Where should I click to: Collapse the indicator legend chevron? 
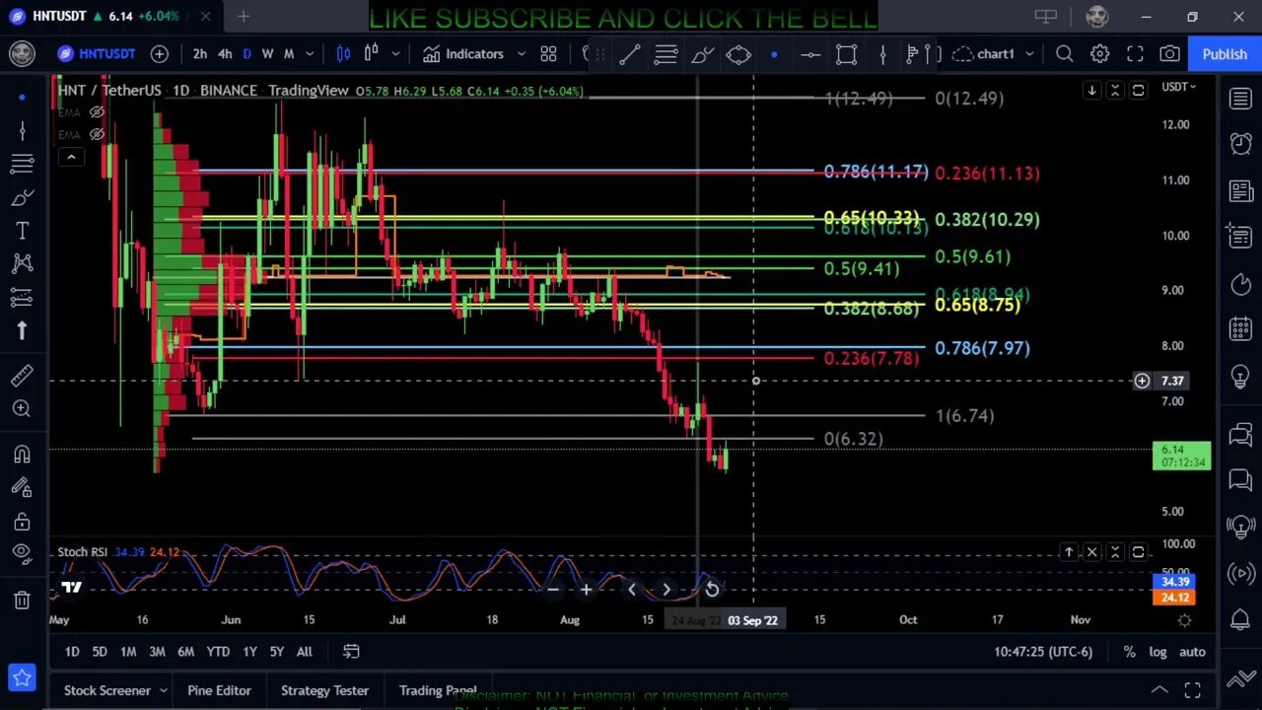point(71,157)
